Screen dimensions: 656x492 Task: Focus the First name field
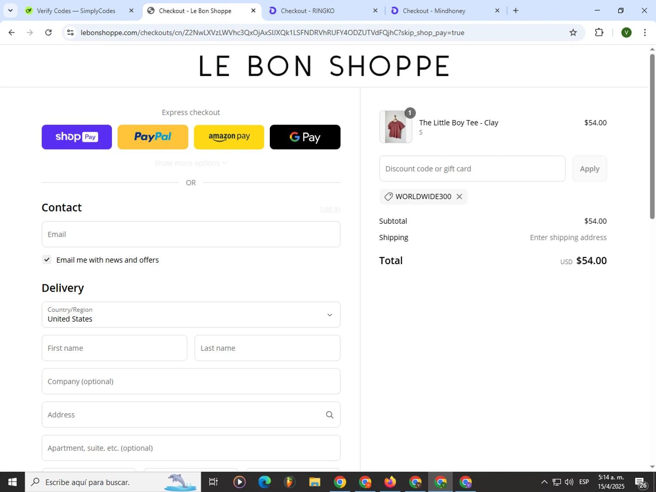coord(114,348)
